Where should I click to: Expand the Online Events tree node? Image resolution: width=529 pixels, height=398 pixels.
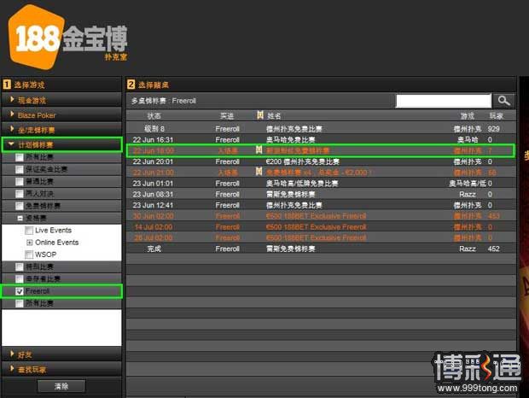click(x=29, y=243)
